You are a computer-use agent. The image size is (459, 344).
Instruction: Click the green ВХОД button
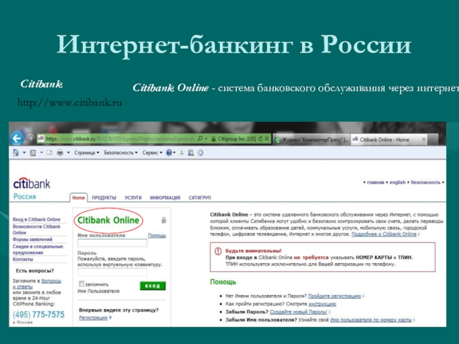[x=153, y=286]
